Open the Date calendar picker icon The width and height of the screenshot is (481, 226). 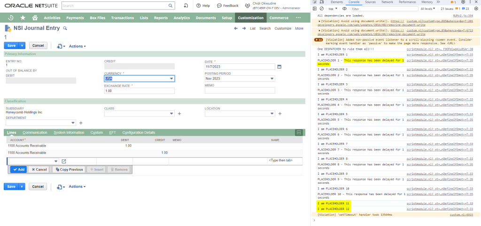[279, 67]
